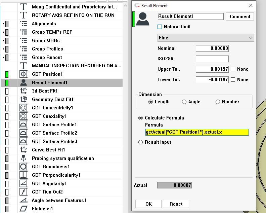Click the Probing system qualification icon

(24, 158)
